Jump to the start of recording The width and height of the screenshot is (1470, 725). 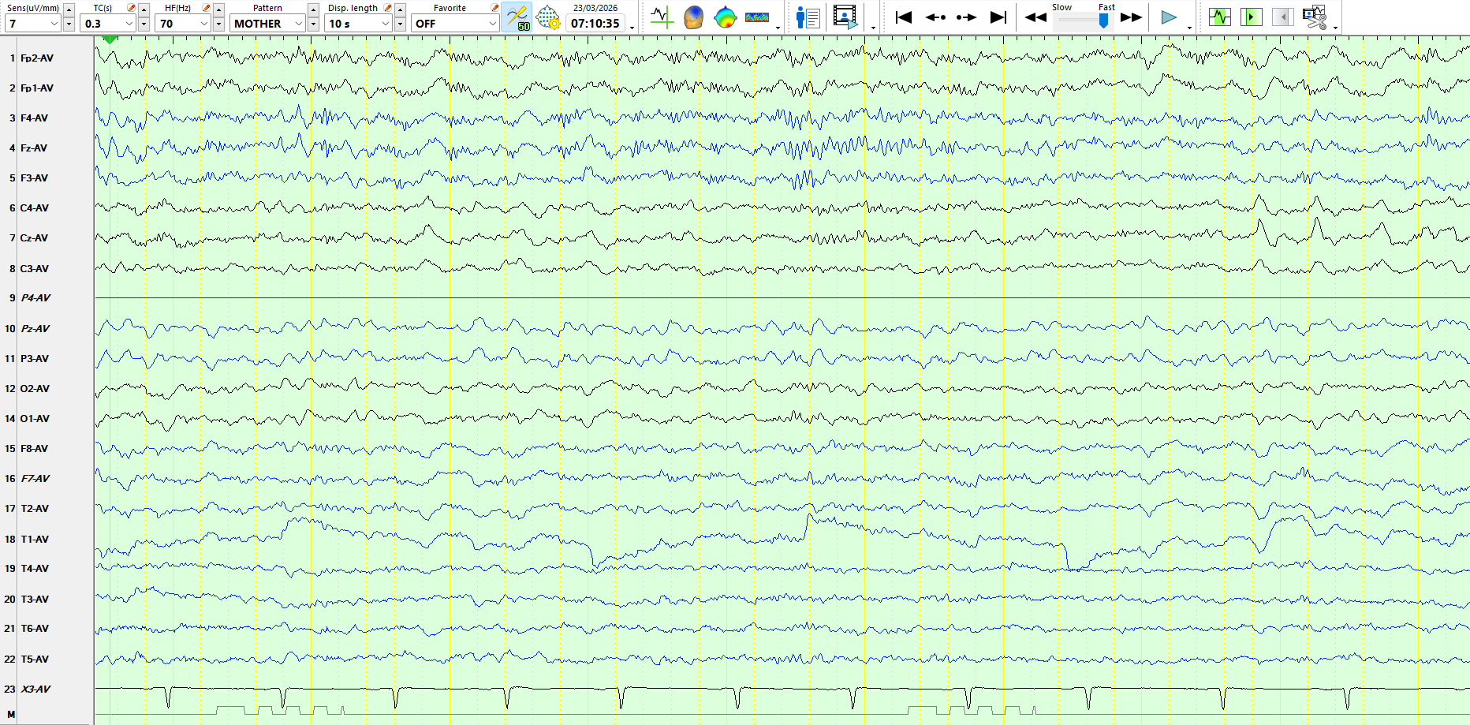[904, 17]
